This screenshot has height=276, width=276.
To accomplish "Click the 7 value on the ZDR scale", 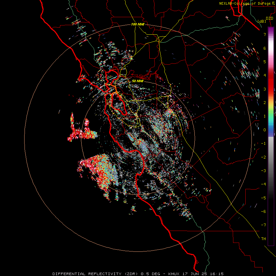I will [x=265, y=34].
